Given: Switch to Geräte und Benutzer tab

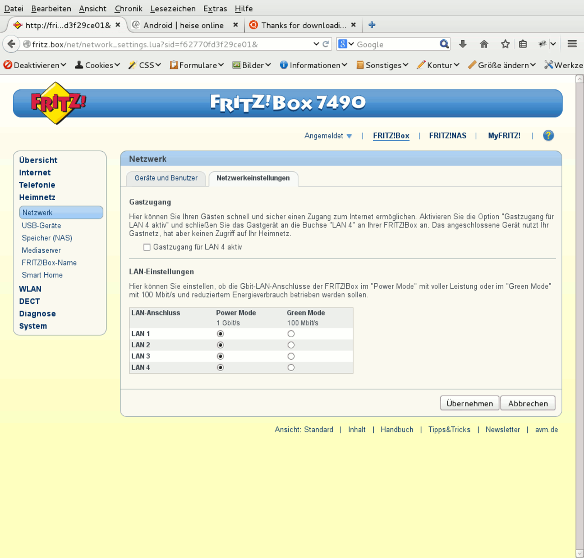Looking at the screenshot, I should (166, 178).
